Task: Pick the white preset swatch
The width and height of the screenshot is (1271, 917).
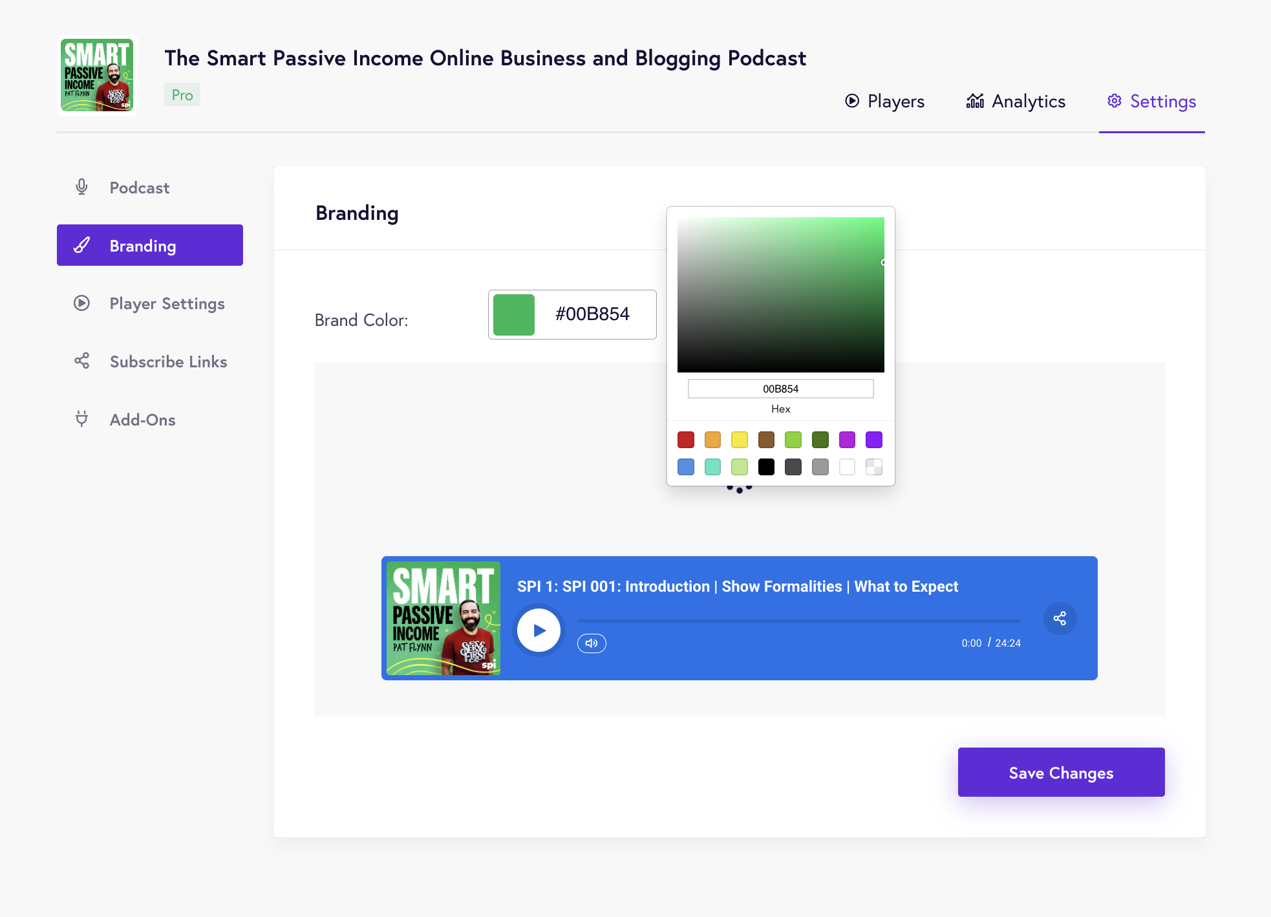Action: tap(847, 467)
